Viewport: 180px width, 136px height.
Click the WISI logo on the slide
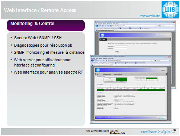(170, 9)
